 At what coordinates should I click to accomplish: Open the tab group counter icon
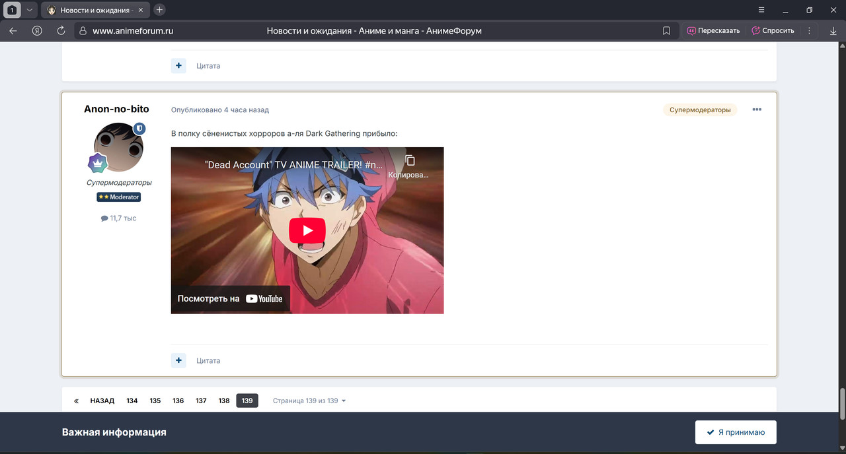(x=12, y=10)
